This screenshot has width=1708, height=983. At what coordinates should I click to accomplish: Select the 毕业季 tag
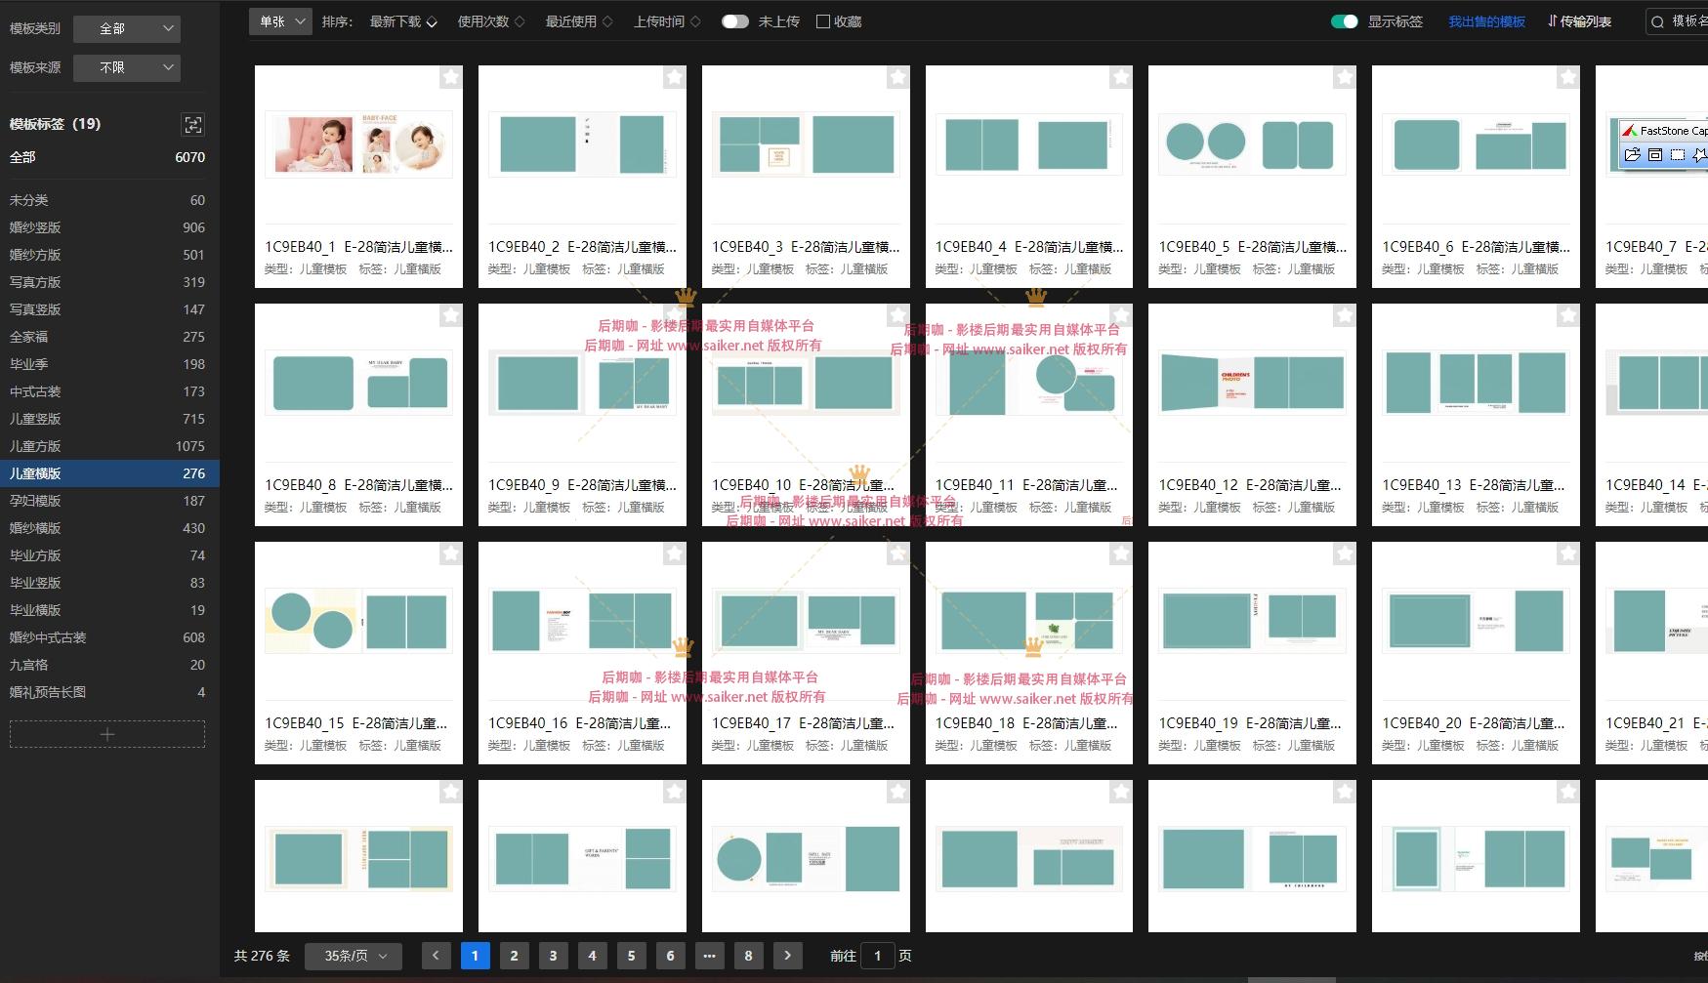pos(107,364)
